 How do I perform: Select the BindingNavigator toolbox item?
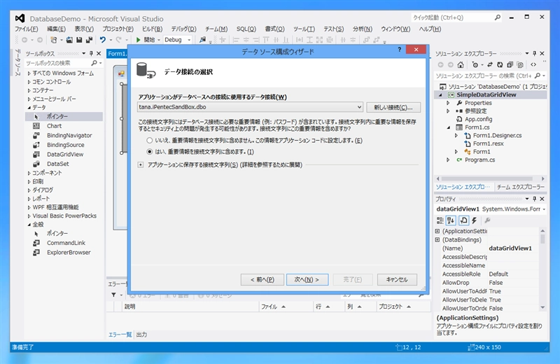point(69,135)
